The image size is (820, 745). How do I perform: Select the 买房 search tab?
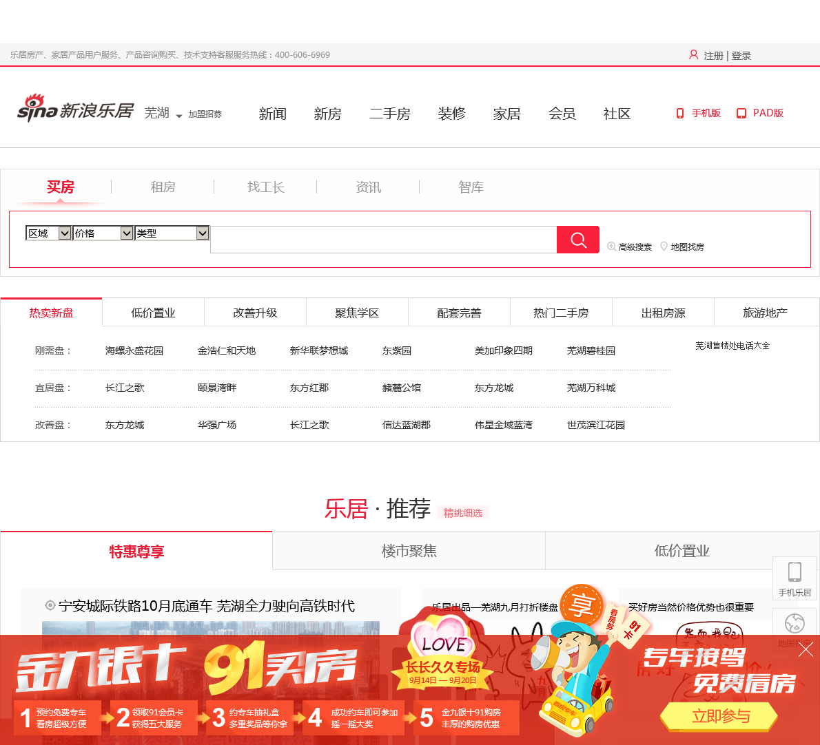click(x=61, y=187)
